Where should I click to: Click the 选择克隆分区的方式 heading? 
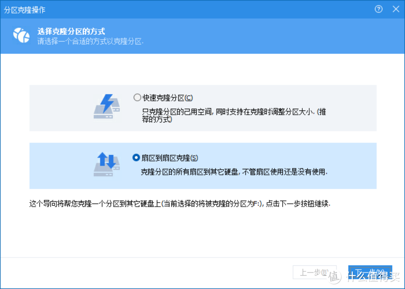coord(70,31)
